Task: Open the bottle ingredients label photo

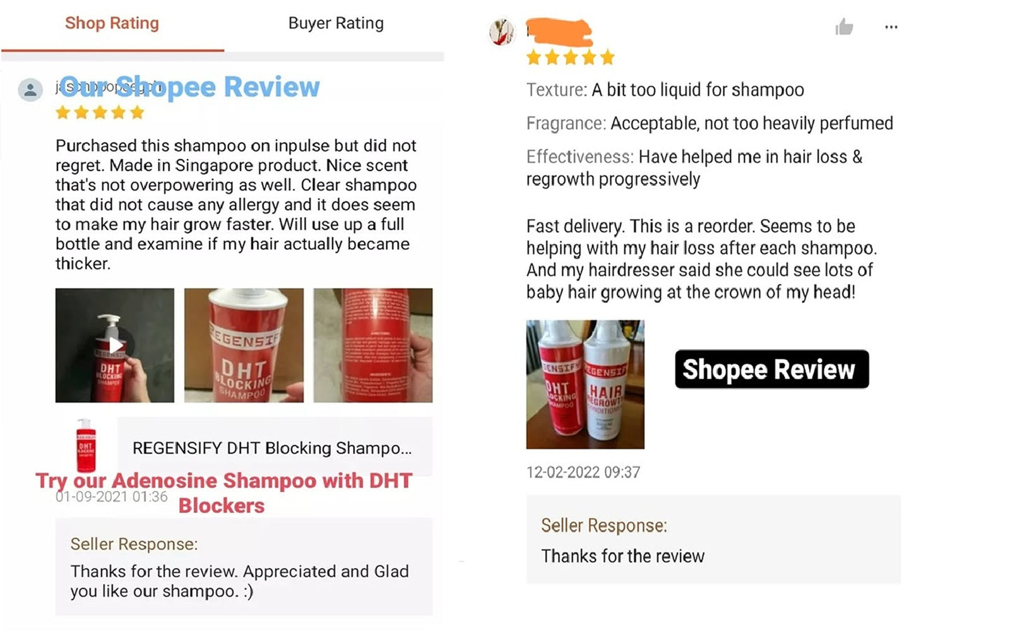Action: 373,345
